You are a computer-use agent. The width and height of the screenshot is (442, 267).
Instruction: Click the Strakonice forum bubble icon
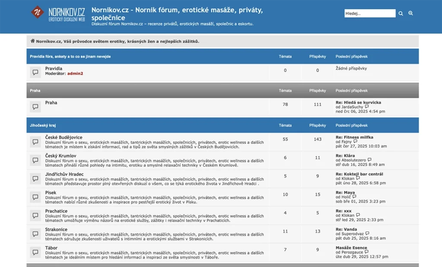coord(35,234)
